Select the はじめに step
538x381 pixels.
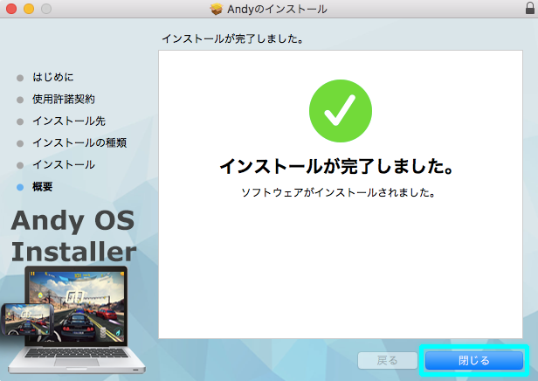pos(52,77)
